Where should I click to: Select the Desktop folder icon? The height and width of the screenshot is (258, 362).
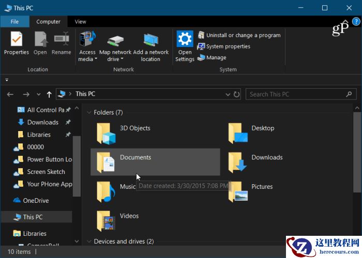coord(238,133)
